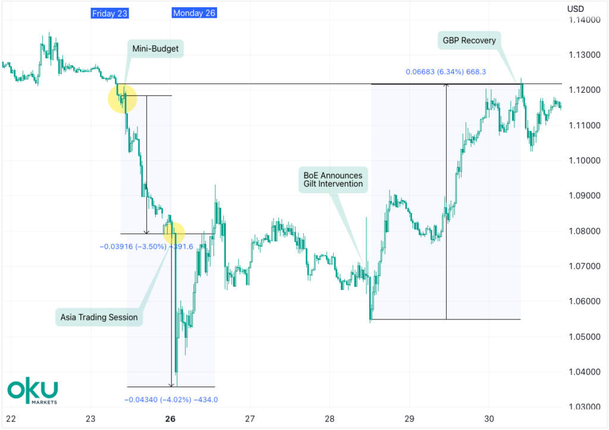Click the 30 date on the time axis
The width and height of the screenshot is (609, 430).
489,418
